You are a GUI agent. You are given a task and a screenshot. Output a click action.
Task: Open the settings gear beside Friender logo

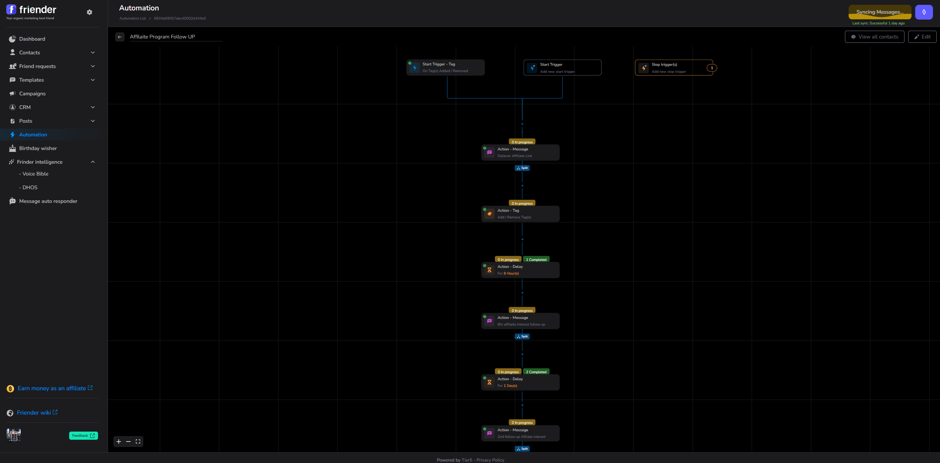(x=89, y=12)
